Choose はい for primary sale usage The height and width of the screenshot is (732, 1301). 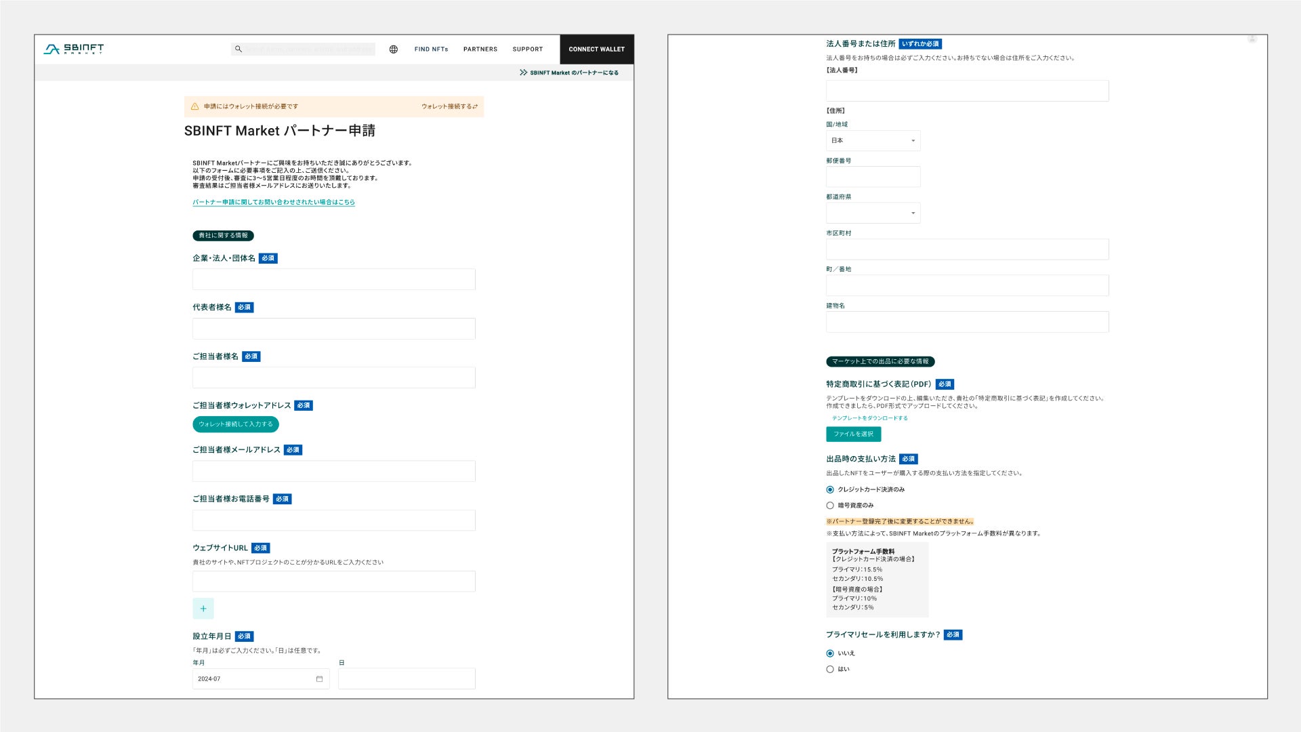(830, 669)
